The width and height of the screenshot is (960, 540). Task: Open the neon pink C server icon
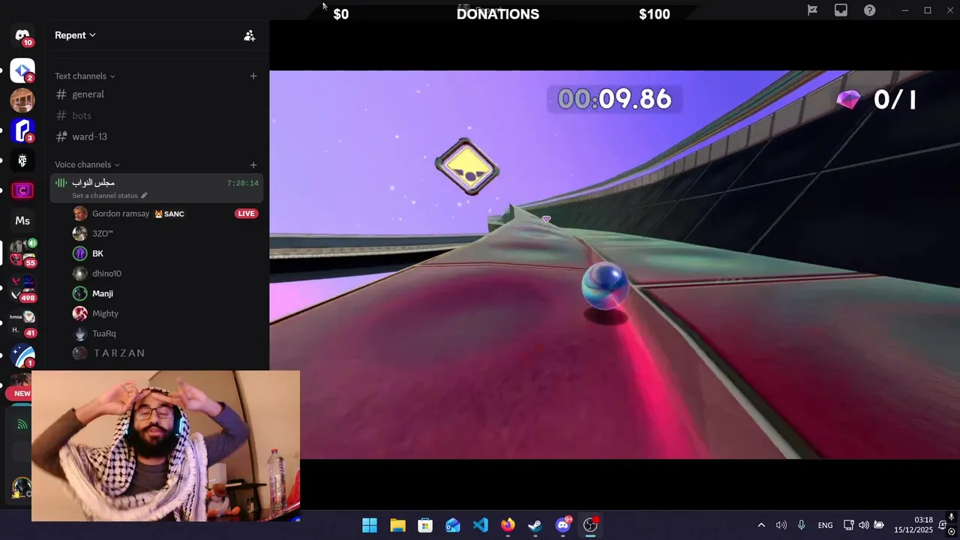click(x=22, y=190)
